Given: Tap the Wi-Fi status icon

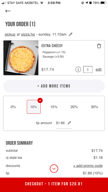Looking at the screenshot, I should (x=42, y=3).
